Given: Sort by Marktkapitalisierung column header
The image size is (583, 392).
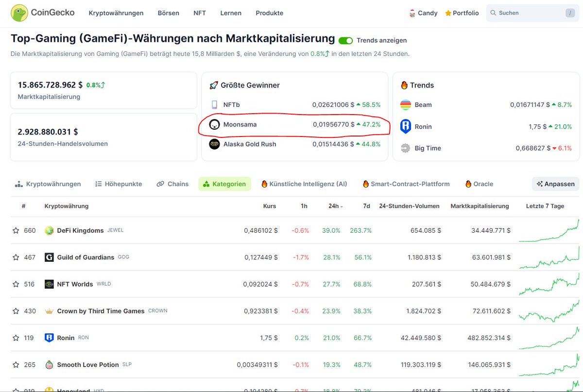Looking at the screenshot, I should point(480,206).
